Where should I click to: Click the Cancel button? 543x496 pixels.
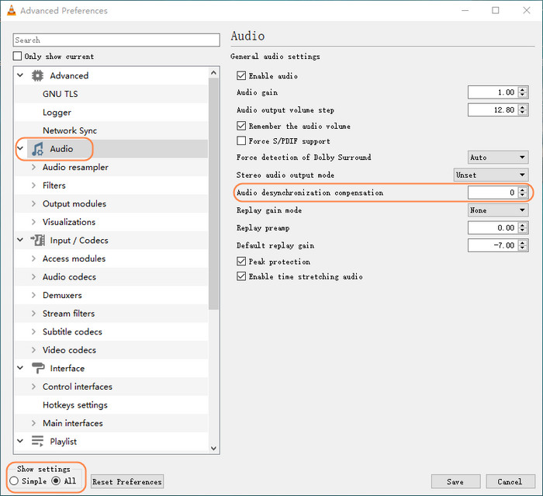(x=510, y=481)
